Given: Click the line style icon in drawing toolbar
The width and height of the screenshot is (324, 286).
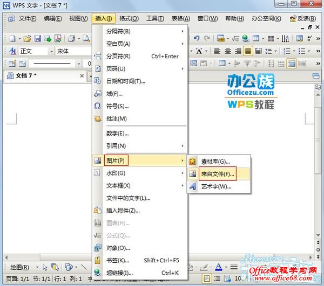Looking at the screenshot, I should click(234, 267).
